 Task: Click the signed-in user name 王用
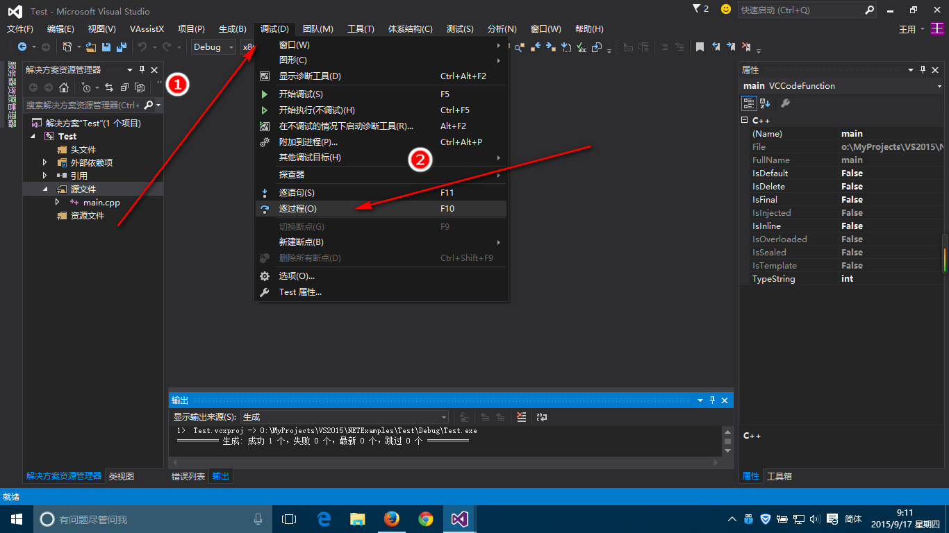(x=907, y=29)
